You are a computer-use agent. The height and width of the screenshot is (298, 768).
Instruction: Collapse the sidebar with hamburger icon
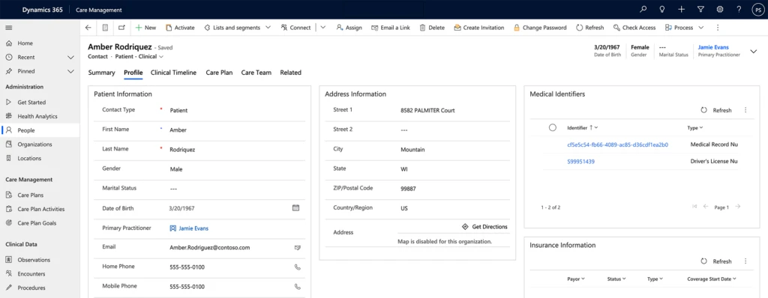click(x=9, y=28)
